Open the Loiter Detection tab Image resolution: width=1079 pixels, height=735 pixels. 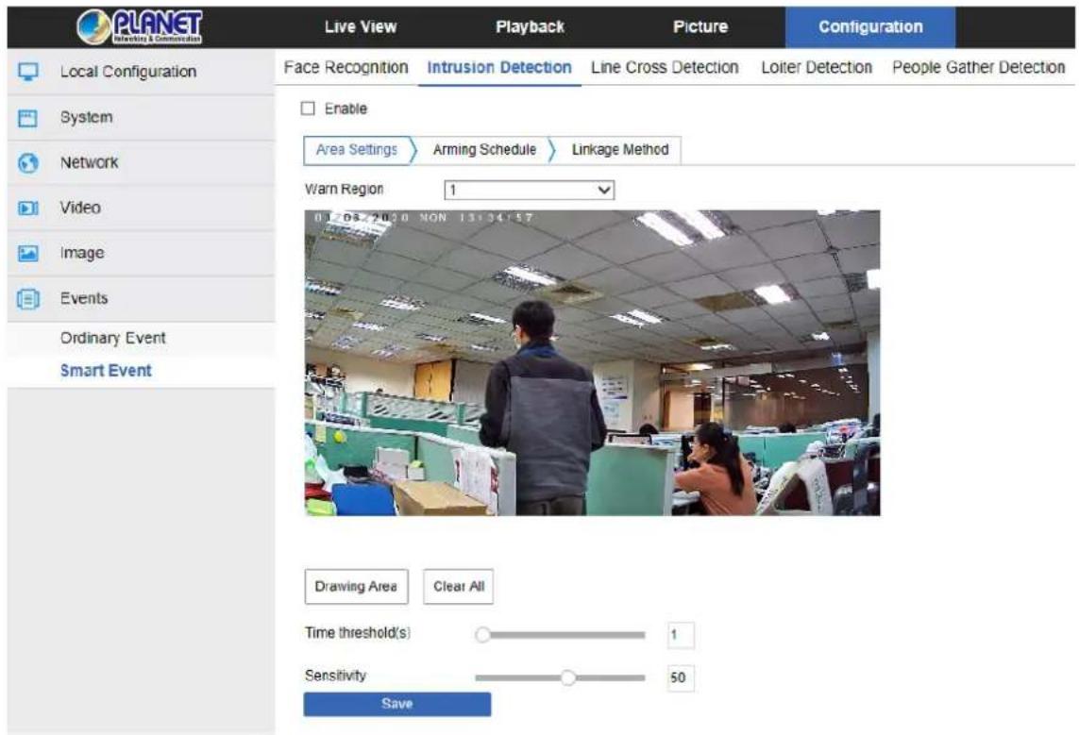[x=817, y=67]
